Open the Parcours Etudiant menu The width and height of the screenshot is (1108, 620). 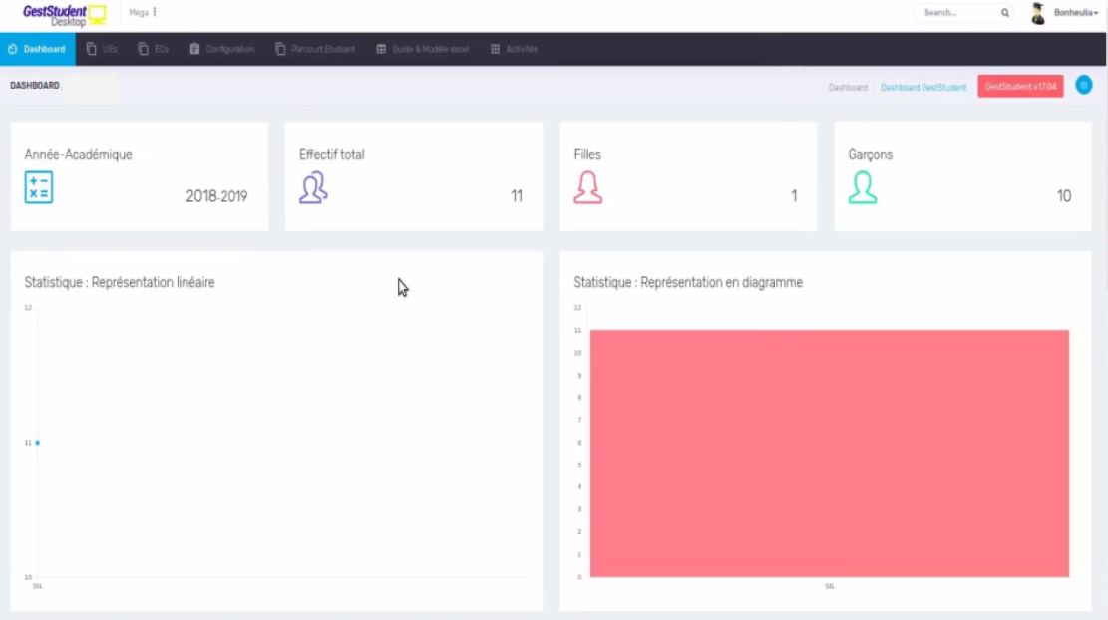(315, 49)
